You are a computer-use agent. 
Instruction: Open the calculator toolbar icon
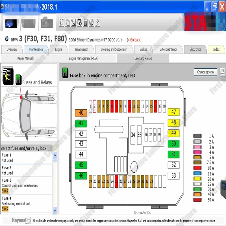(85, 22)
